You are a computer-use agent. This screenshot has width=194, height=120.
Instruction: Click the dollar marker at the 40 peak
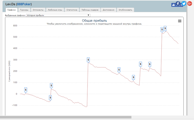coord(51,85)
